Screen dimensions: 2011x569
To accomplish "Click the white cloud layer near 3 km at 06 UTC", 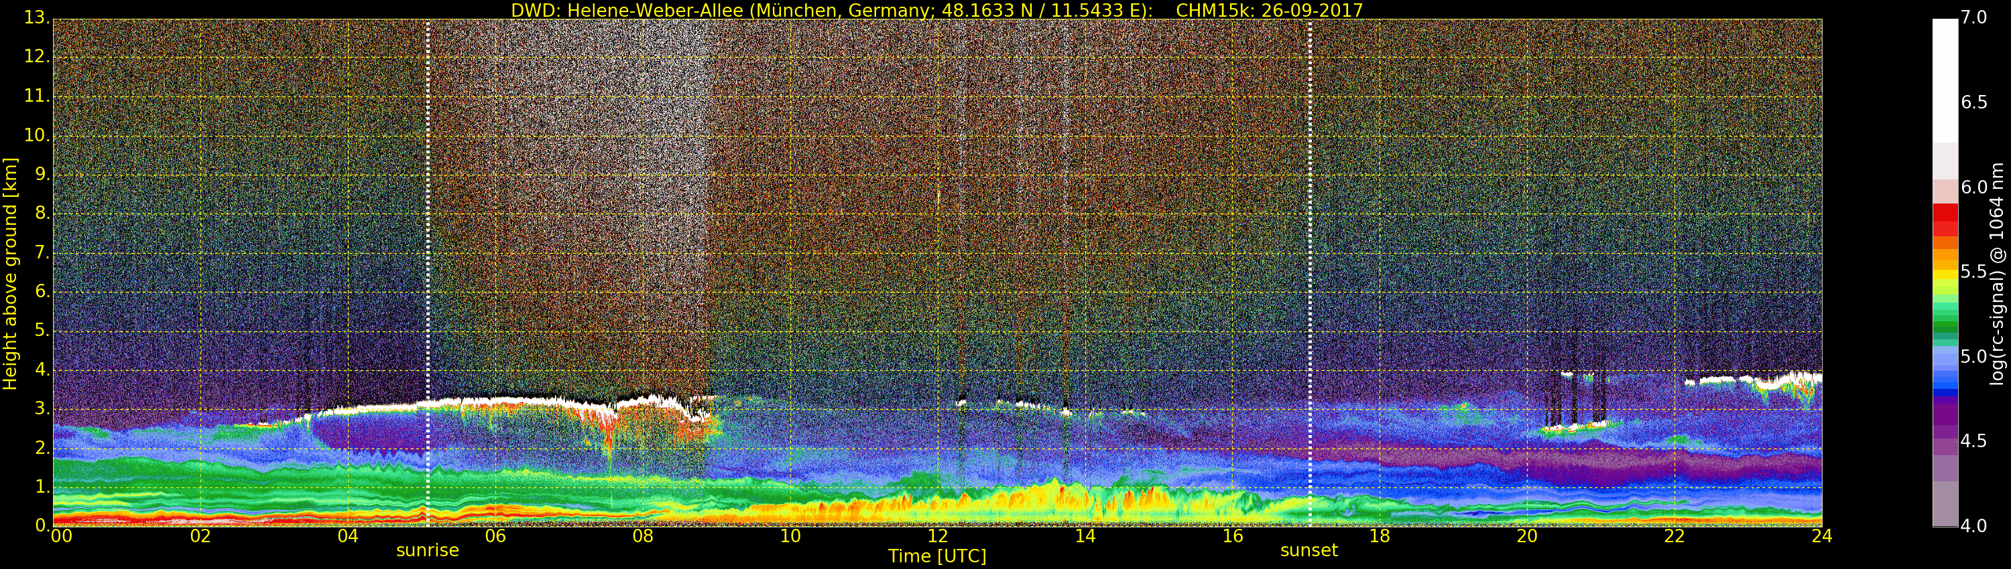I will [496, 402].
